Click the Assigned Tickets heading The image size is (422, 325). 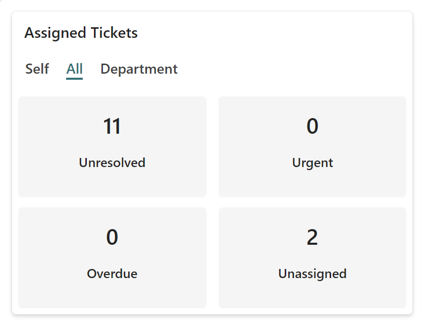click(x=81, y=33)
